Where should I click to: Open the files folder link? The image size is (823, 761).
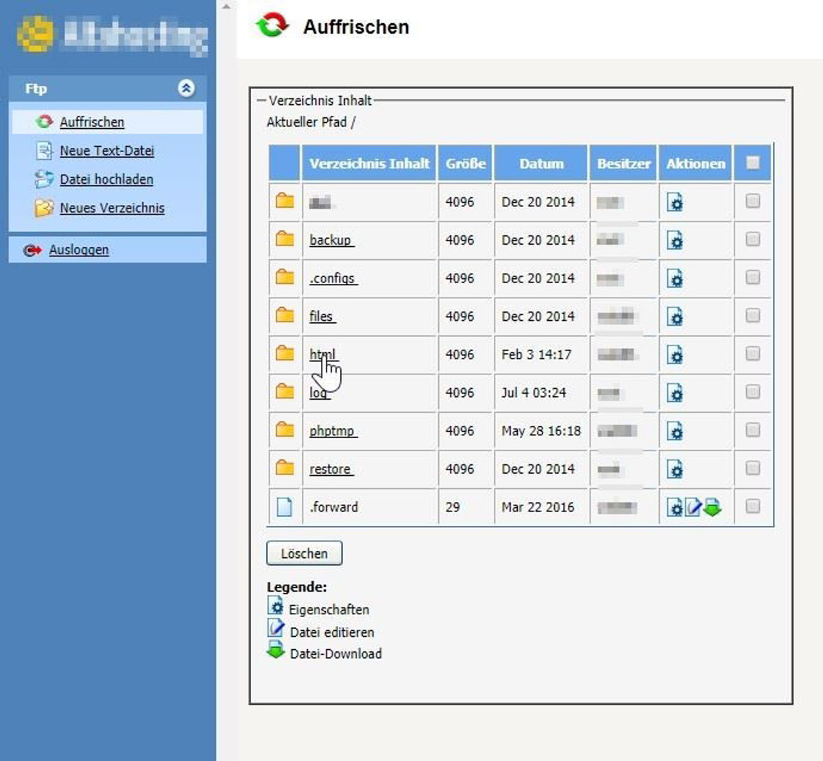[x=322, y=316]
